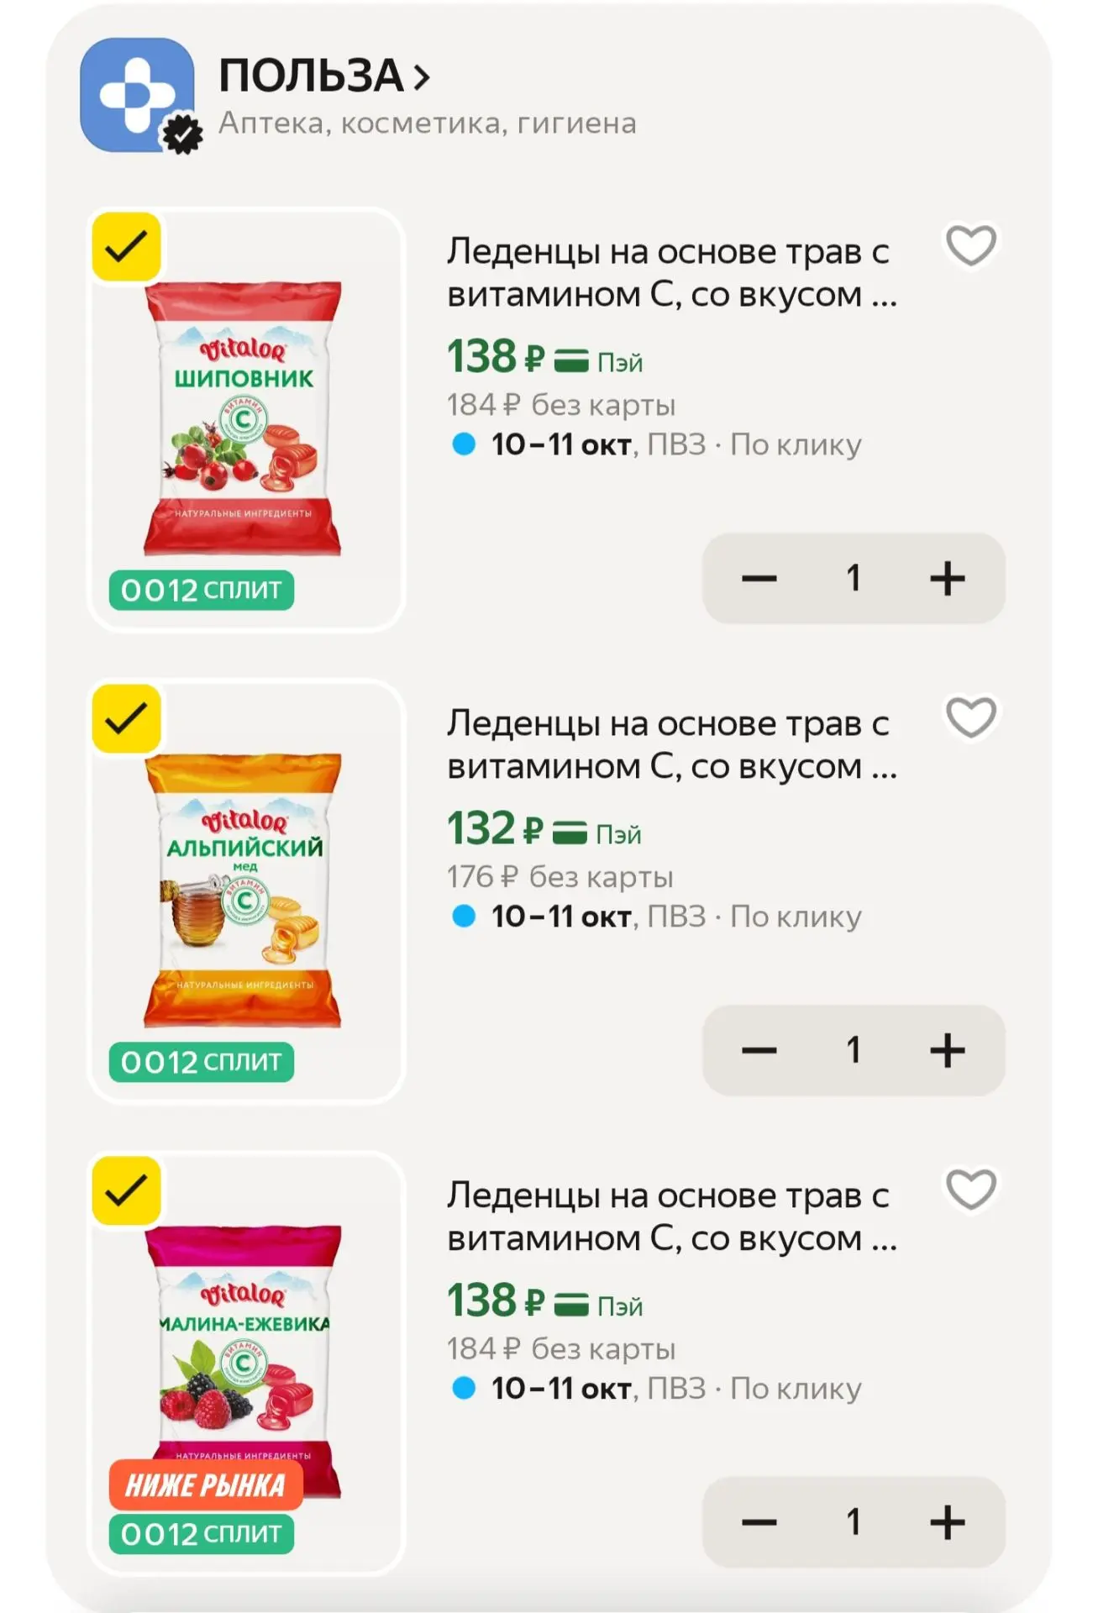Expand ПОЛЬЗА store via chevron arrow
The width and height of the screenshot is (1098, 1613).
(x=422, y=77)
